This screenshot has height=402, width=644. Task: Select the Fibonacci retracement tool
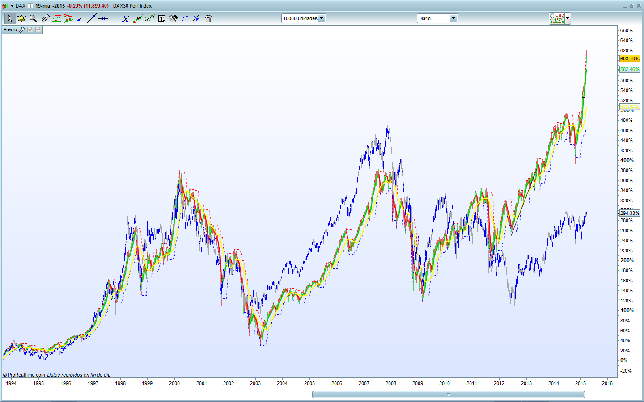pos(138,18)
